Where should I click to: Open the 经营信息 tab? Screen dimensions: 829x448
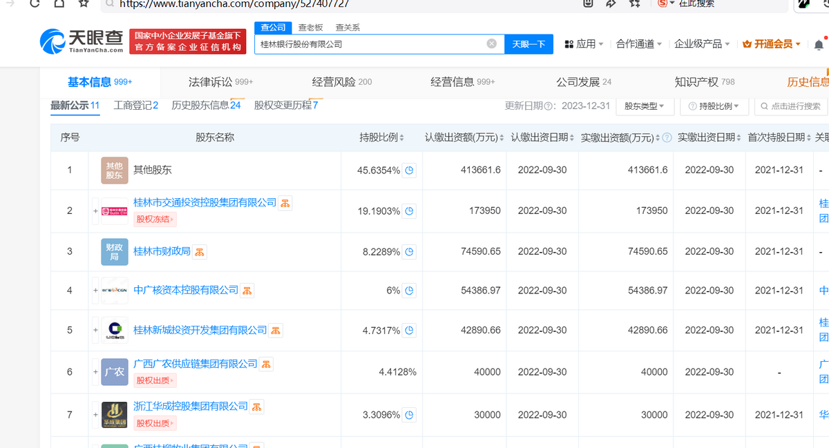[463, 81]
